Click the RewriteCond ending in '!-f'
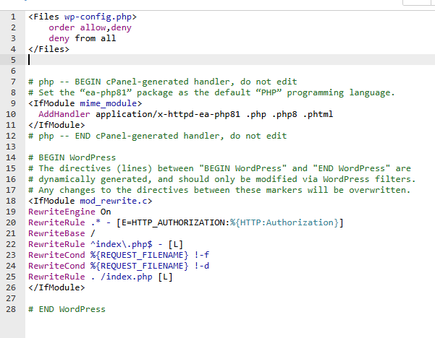 pyautogui.click(x=119, y=255)
